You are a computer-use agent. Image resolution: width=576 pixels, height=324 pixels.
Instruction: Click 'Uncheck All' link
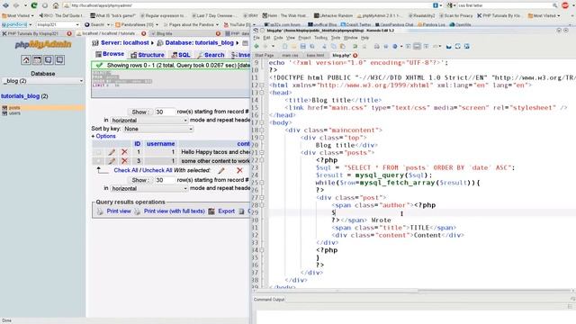[x=157, y=170]
